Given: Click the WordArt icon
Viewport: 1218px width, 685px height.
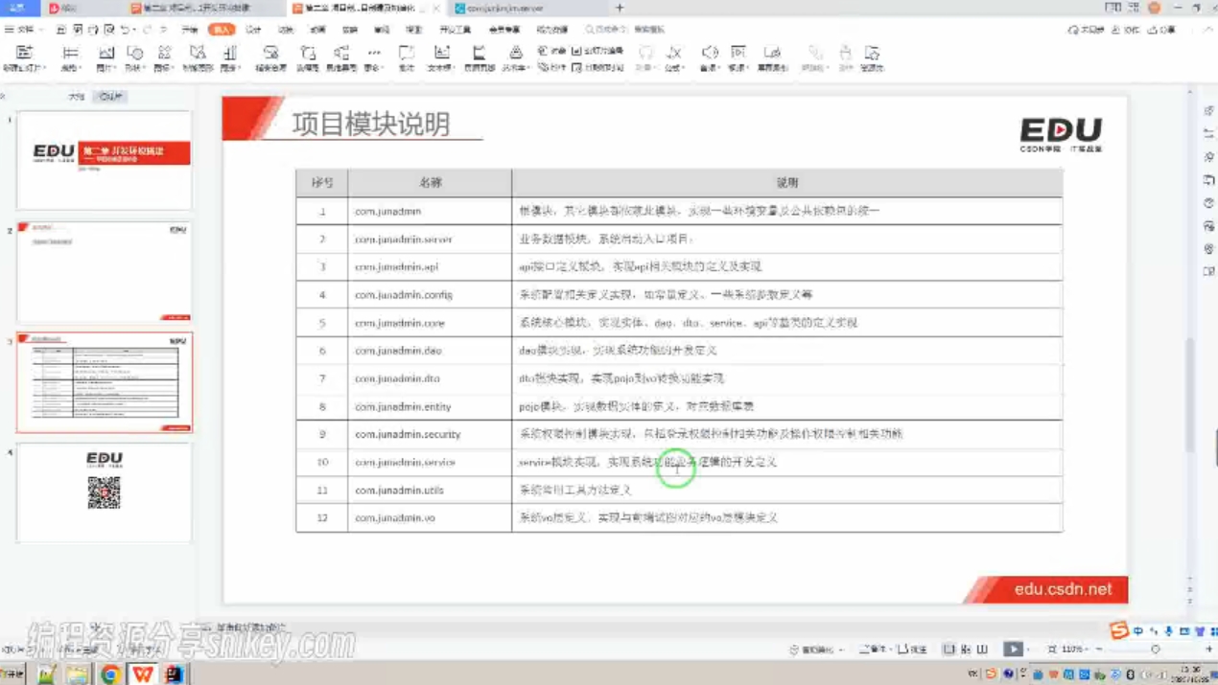Looking at the screenshot, I should point(515,54).
